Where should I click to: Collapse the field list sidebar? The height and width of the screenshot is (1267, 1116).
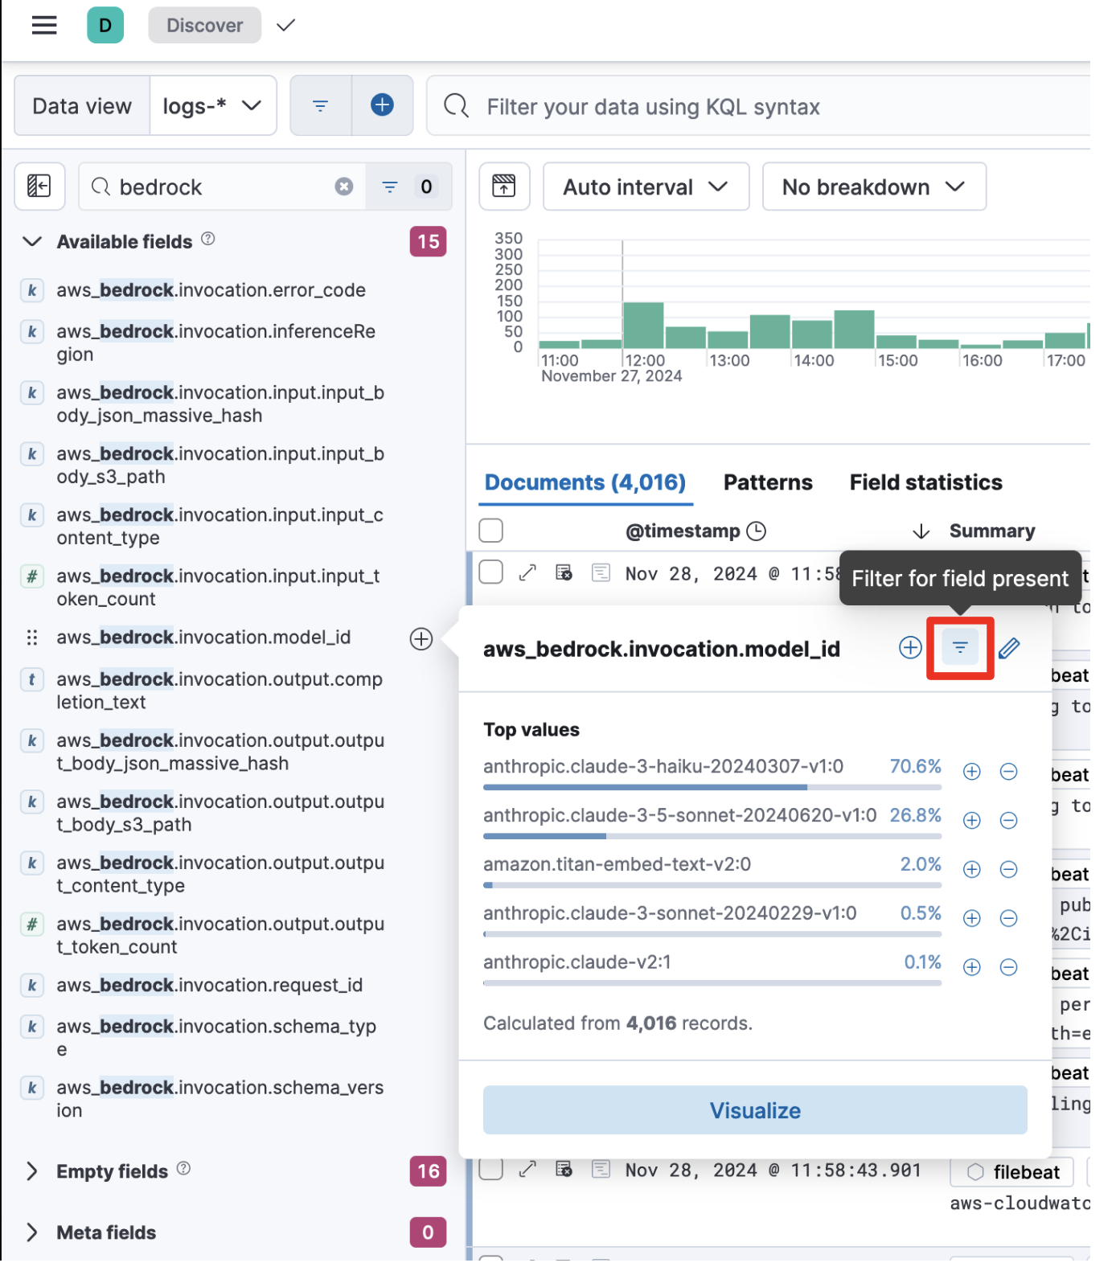[39, 187]
